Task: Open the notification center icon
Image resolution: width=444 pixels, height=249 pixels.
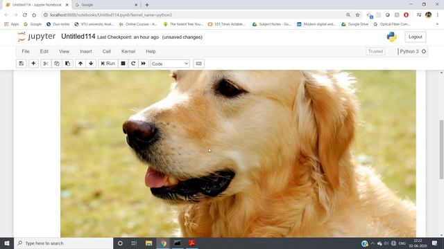Action: (435, 243)
